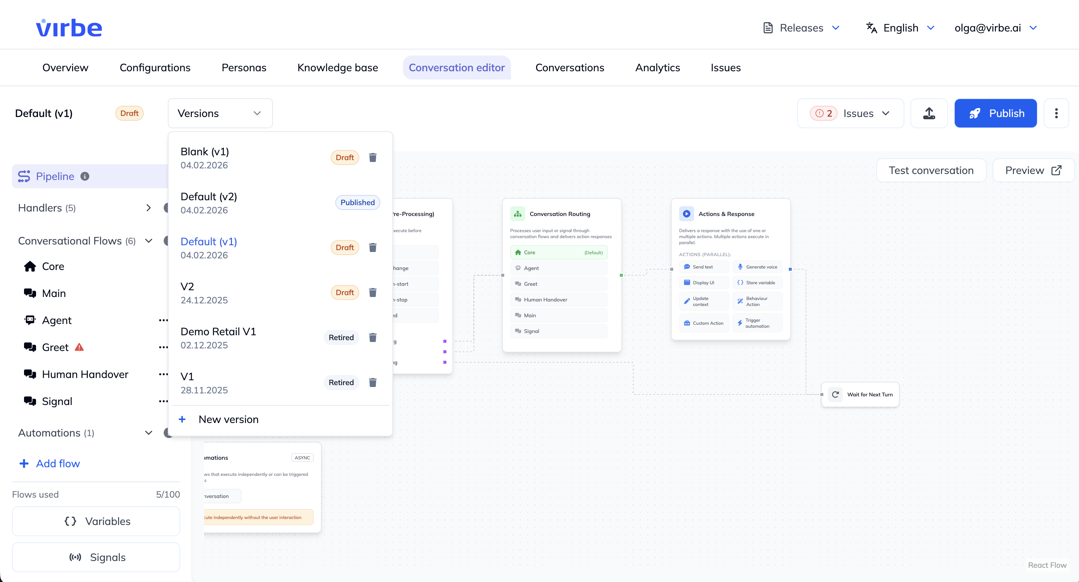Click the virbe logo
The height and width of the screenshot is (582, 1079).
point(69,28)
